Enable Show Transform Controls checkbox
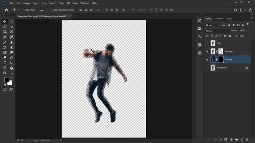255x143 pixels. tap(52, 10)
